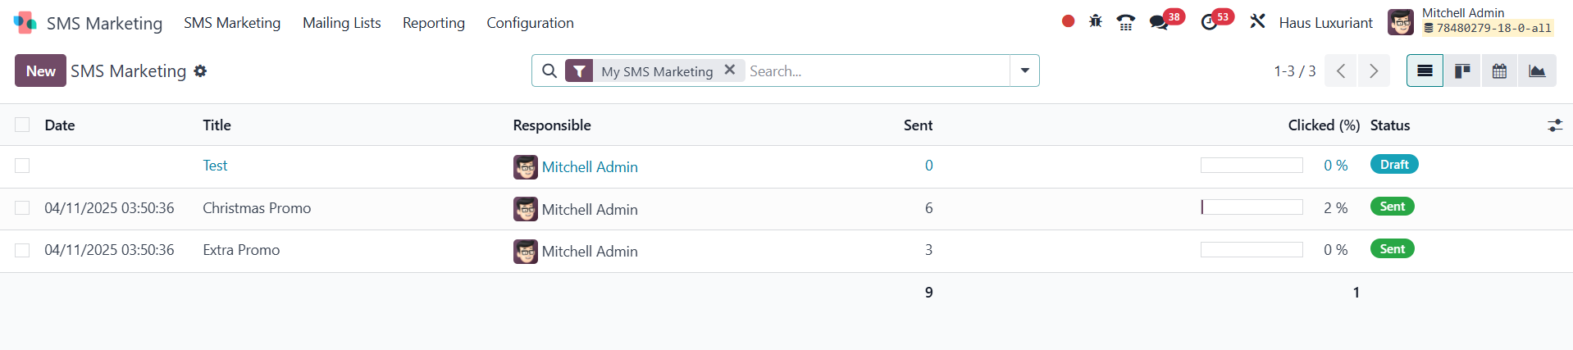Open the Configuration menu
This screenshot has width=1573, height=350.
coord(530,23)
